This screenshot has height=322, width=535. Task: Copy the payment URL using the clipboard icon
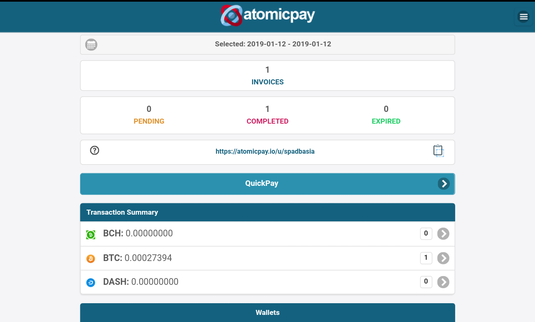click(x=438, y=150)
